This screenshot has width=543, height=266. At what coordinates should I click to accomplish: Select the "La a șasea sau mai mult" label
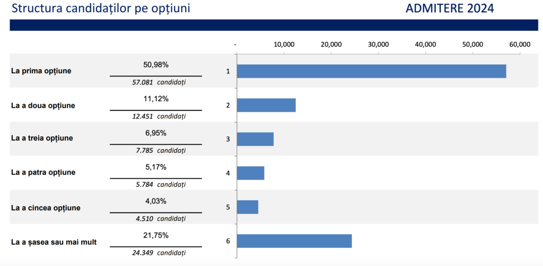[54, 242]
